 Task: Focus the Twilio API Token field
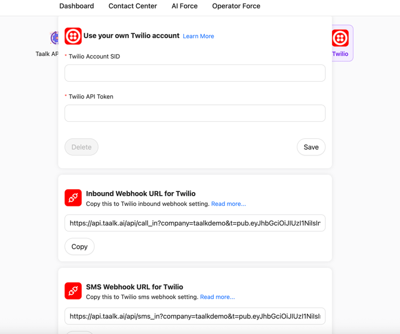[x=195, y=113]
